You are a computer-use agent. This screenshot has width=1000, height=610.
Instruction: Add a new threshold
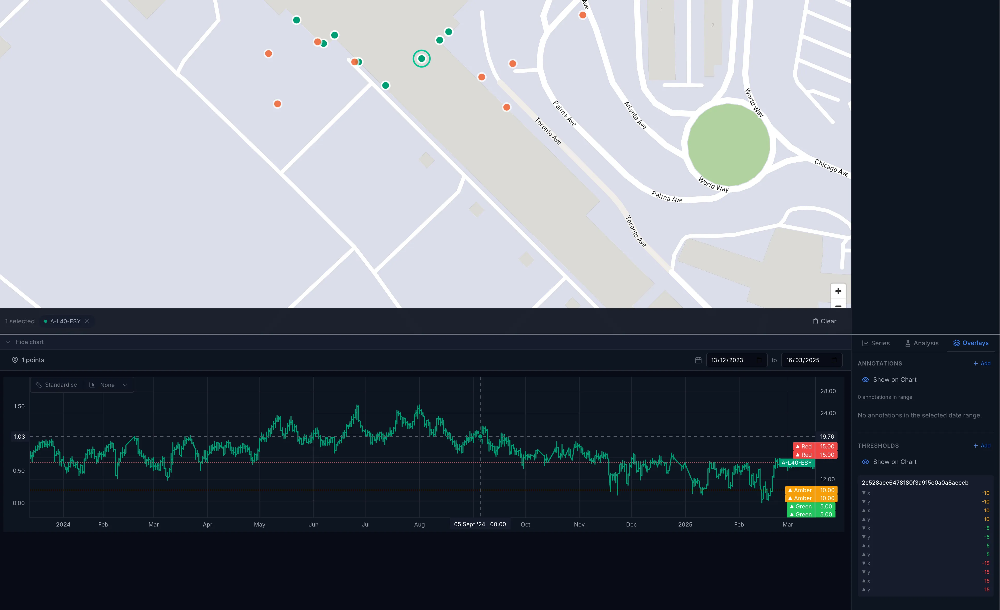982,446
